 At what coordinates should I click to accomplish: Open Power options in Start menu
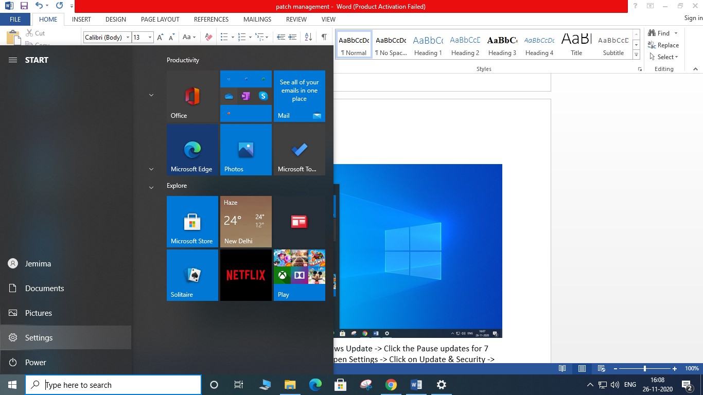point(66,363)
